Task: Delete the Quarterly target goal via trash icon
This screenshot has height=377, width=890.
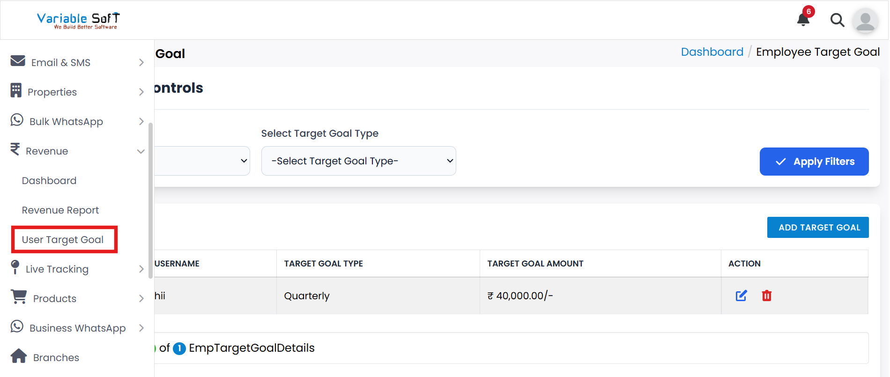Action: click(x=766, y=296)
